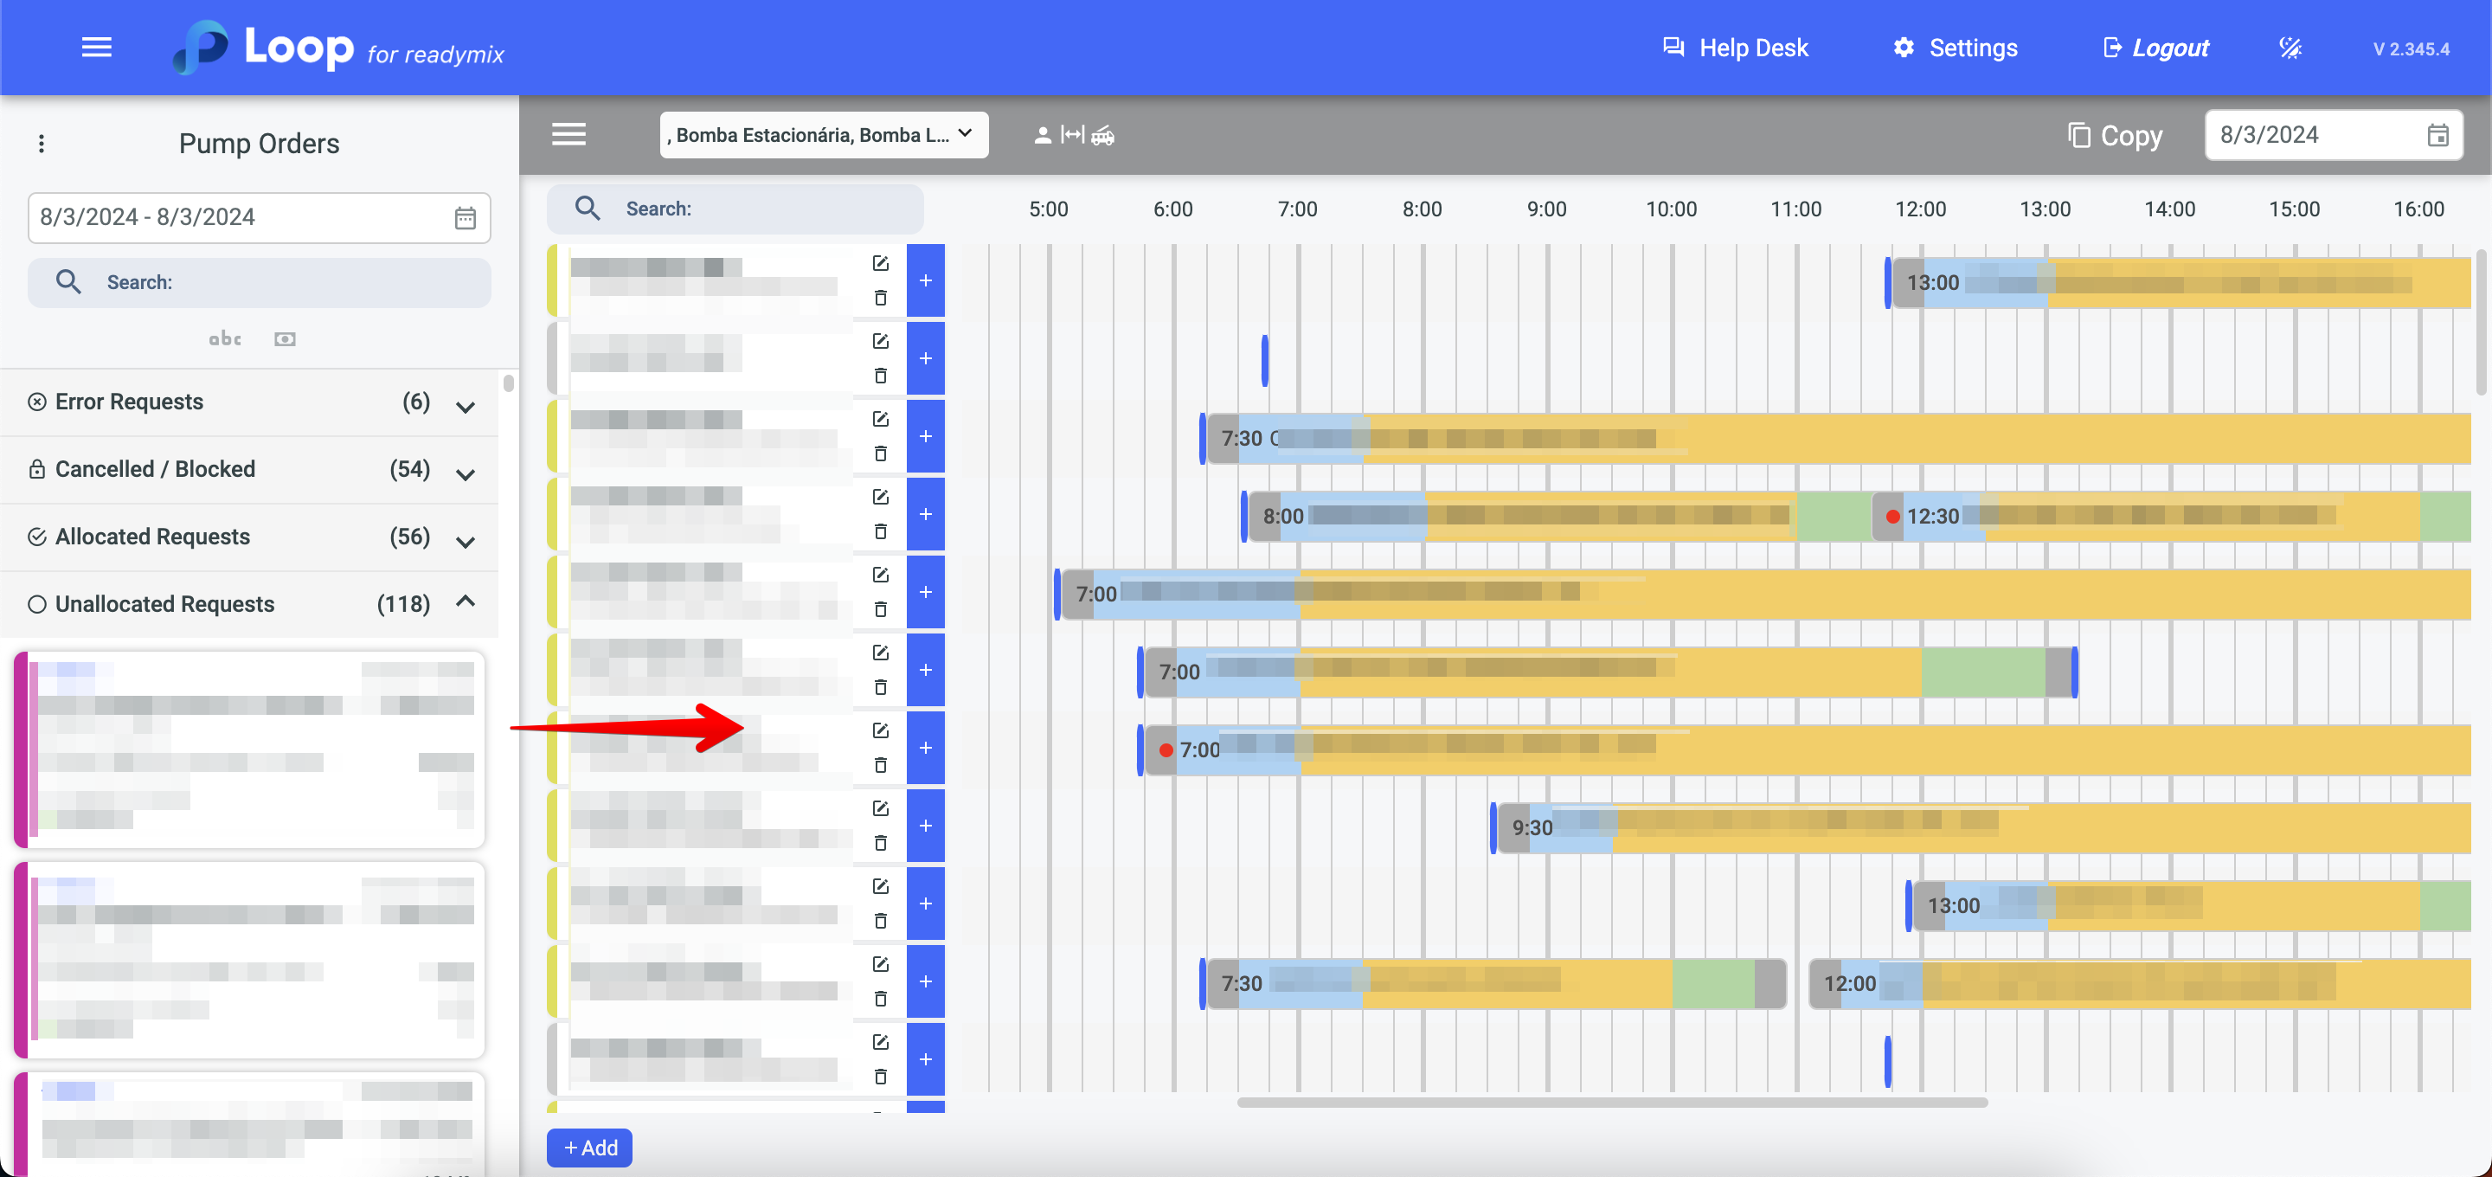Click the Pump Orders three-dot options icon
This screenshot has width=2492, height=1177.
(41, 144)
